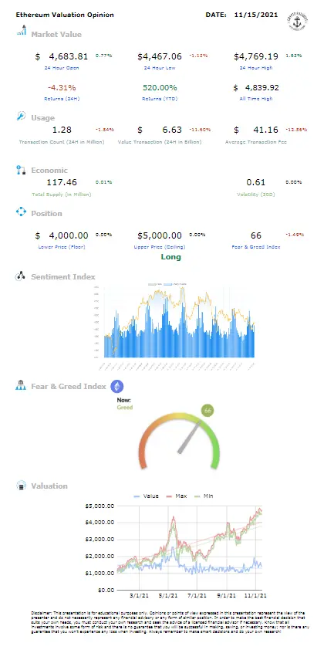Click the 6.63 value transaction figure
The width and height of the screenshot is (334, 650).
[172, 130]
